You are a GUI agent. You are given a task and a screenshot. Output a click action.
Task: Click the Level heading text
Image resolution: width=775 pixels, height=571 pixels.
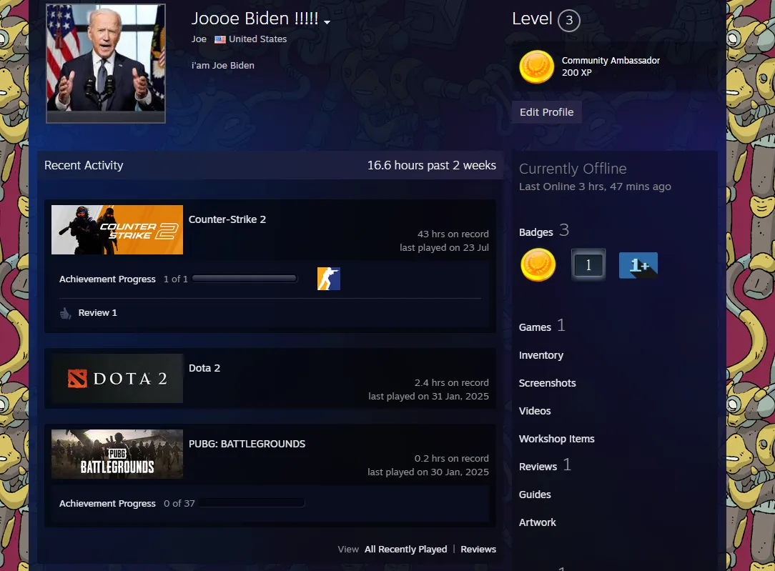coord(532,19)
